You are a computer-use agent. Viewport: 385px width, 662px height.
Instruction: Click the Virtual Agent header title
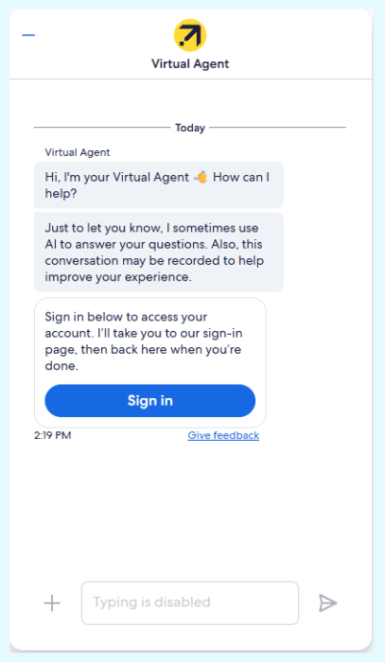coord(190,63)
